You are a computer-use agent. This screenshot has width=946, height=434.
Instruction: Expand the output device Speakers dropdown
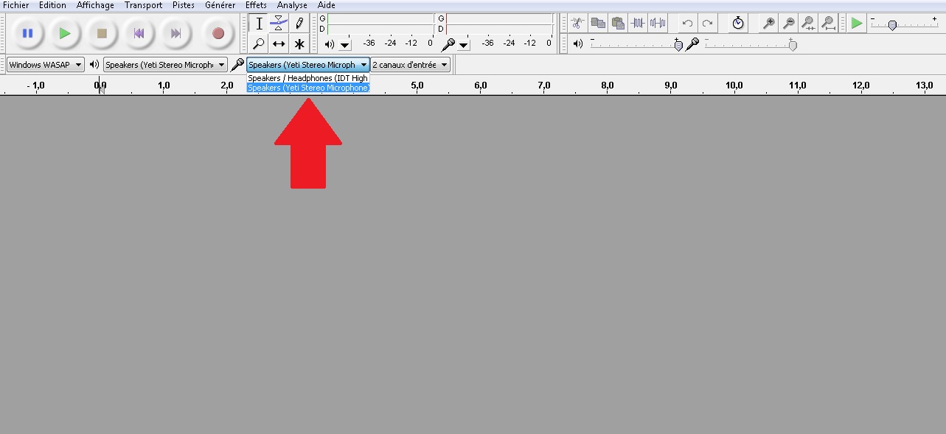coord(165,65)
